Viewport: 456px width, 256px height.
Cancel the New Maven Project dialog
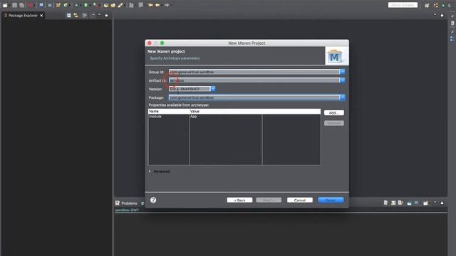click(299, 200)
